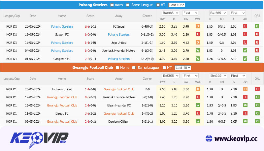Open first 'First' dropdown in Pohang table

(x=190, y=13)
